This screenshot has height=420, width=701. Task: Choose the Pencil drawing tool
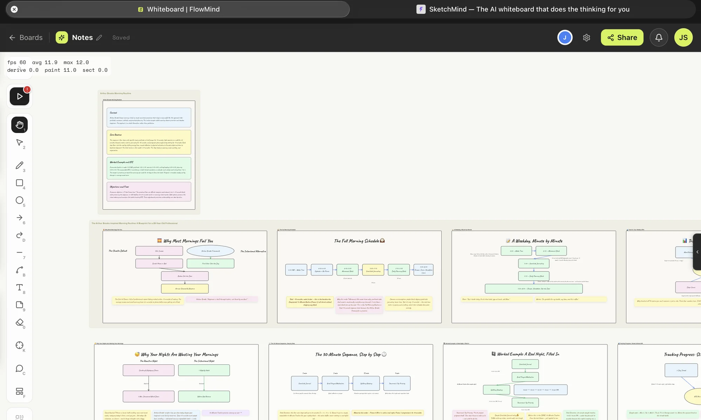pos(19,165)
